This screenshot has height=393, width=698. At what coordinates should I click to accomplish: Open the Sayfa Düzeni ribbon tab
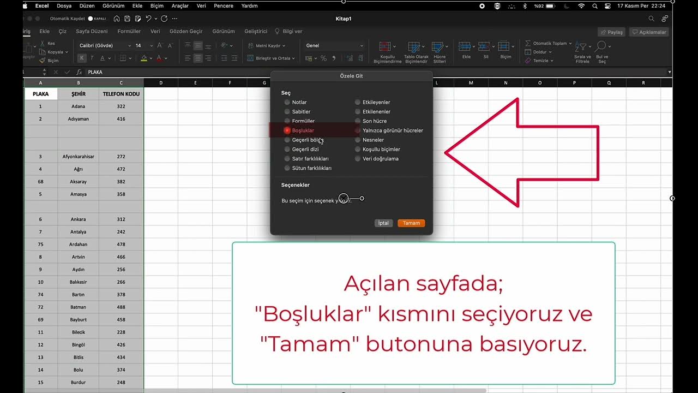pos(92,32)
